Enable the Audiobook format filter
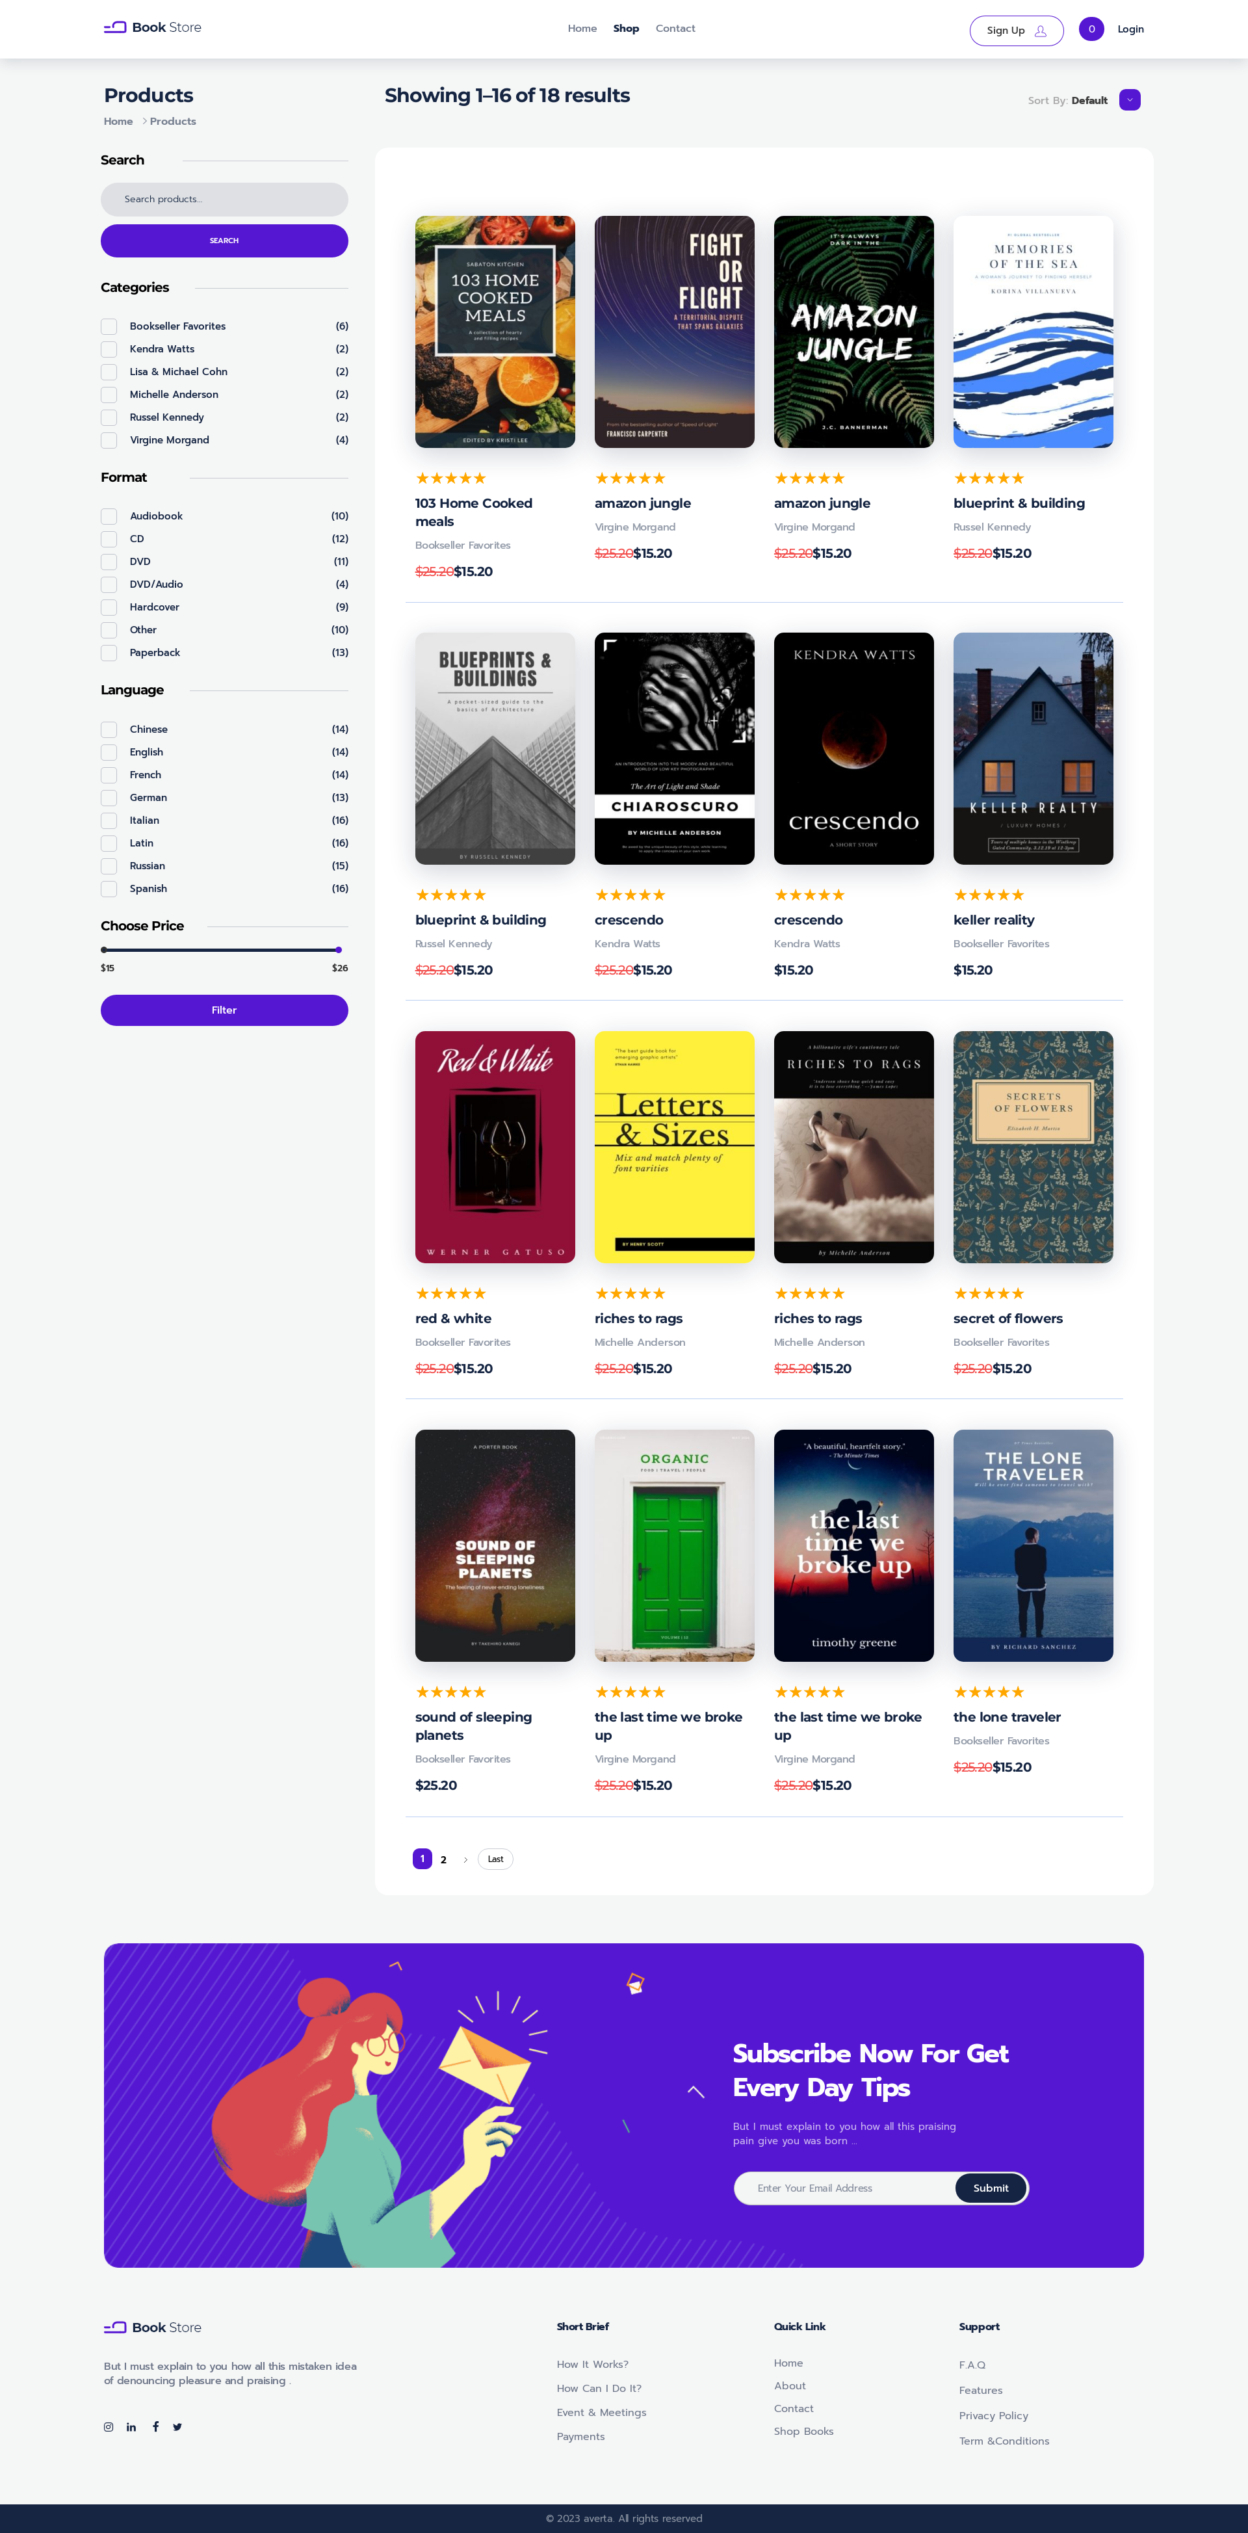The image size is (1248, 2533). (109, 516)
